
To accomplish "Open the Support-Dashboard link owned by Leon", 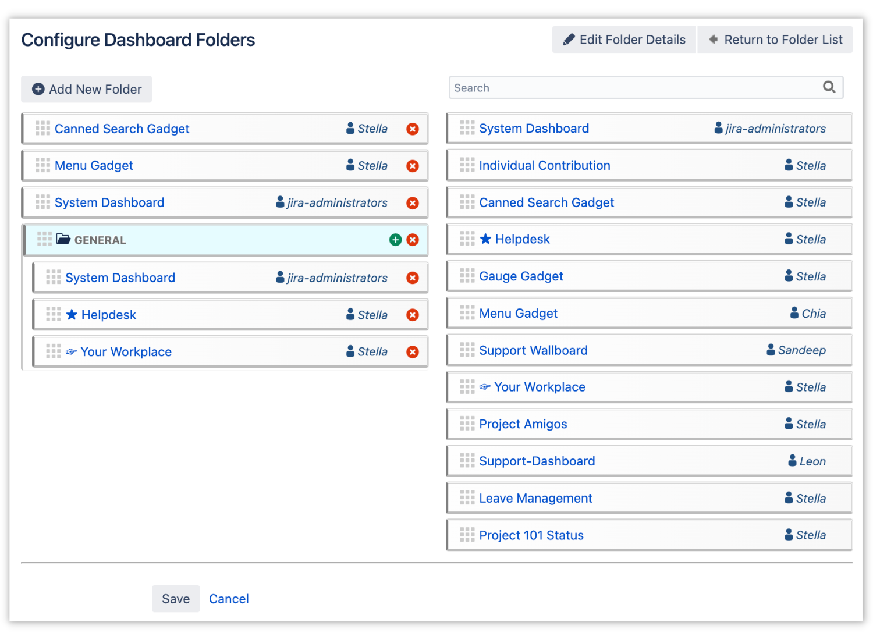I will click(537, 461).
